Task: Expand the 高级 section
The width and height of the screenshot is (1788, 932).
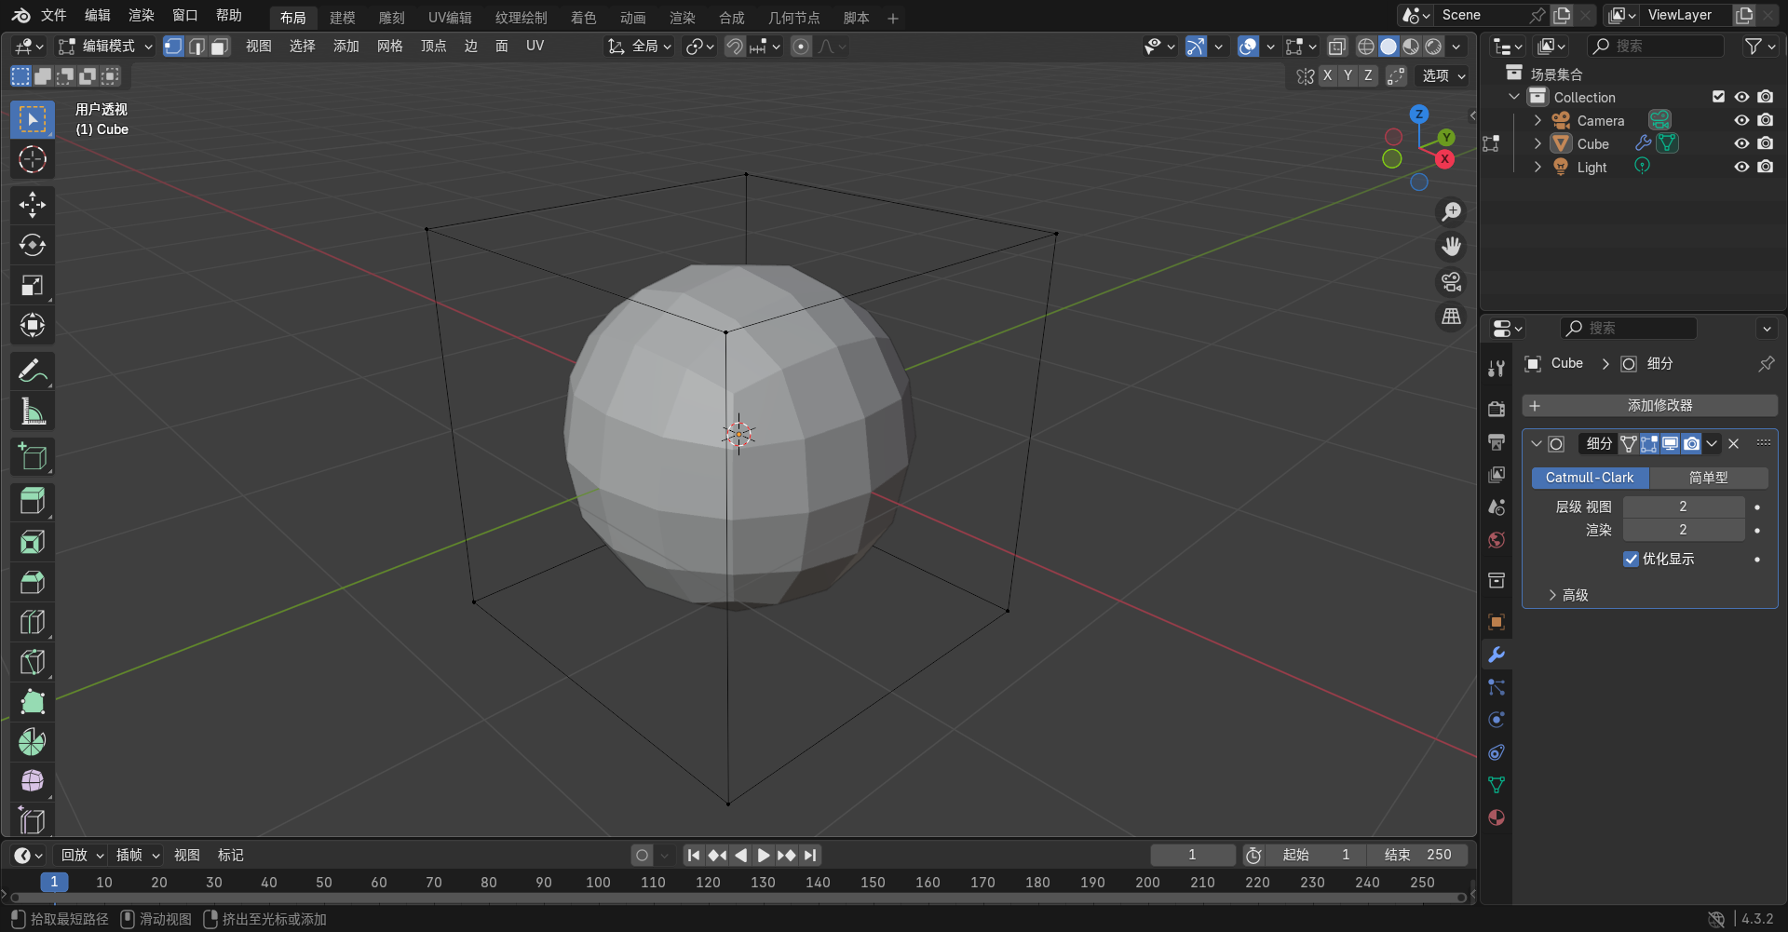Action: pyautogui.click(x=1574, y=595)
